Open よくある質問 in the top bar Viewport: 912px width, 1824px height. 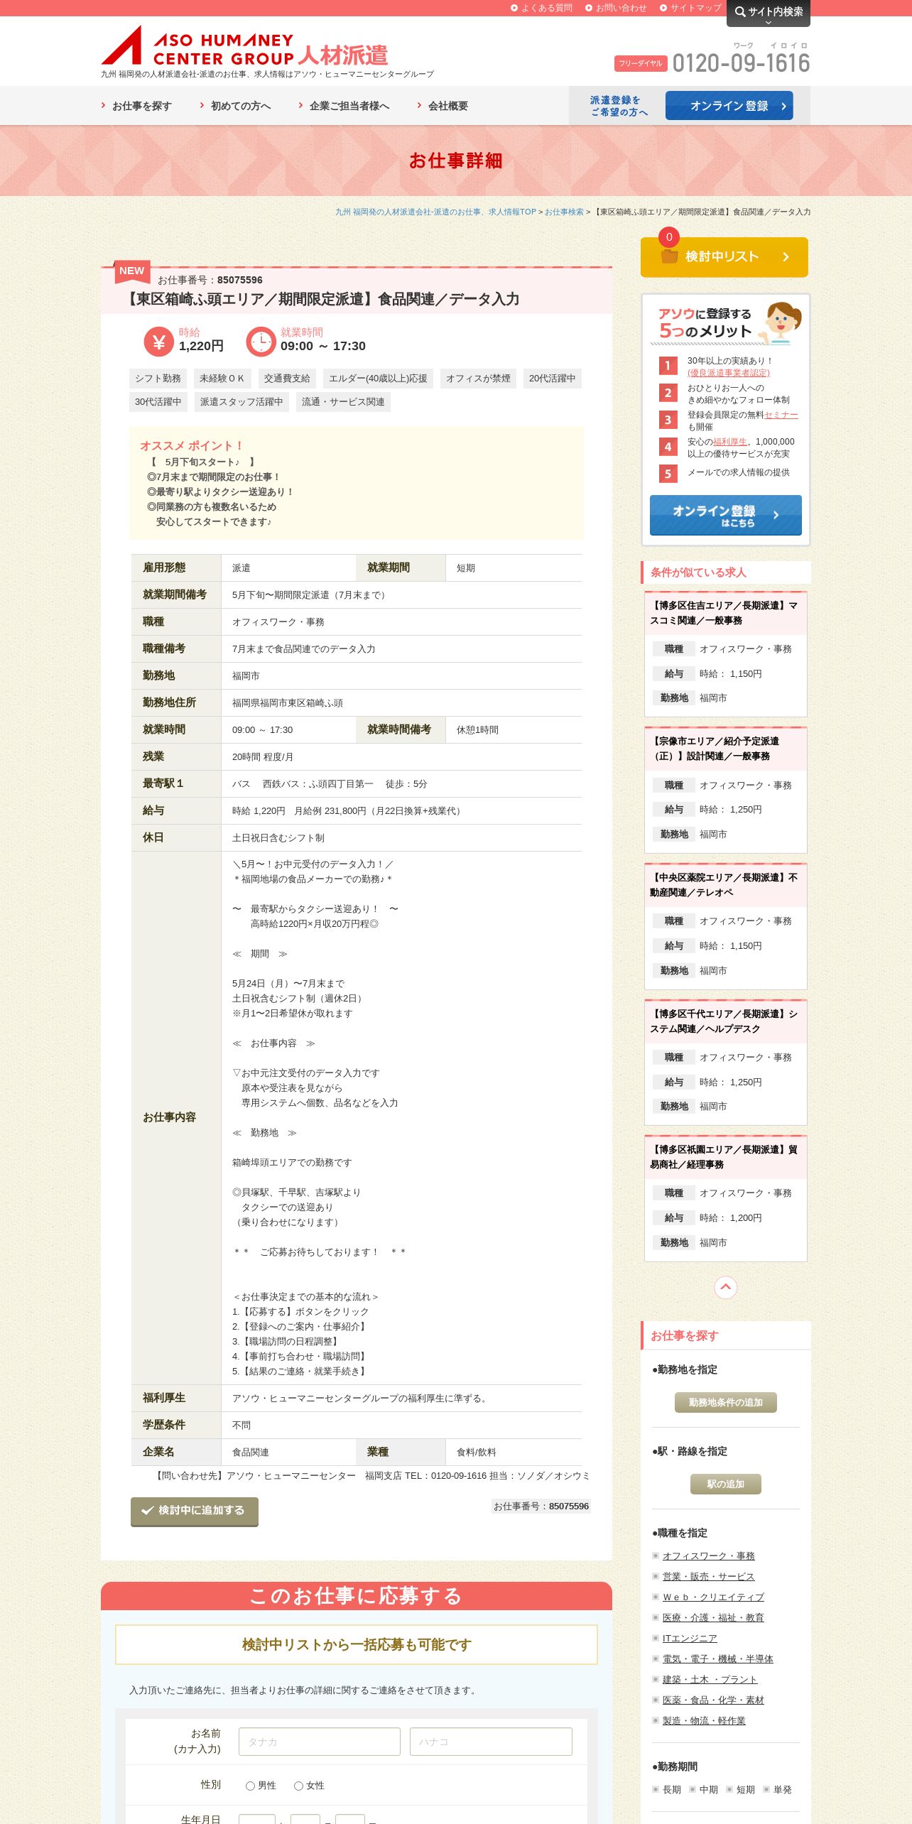(541, 8)
